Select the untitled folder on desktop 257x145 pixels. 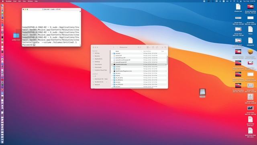pyautogui.click(x=16, y=36)
